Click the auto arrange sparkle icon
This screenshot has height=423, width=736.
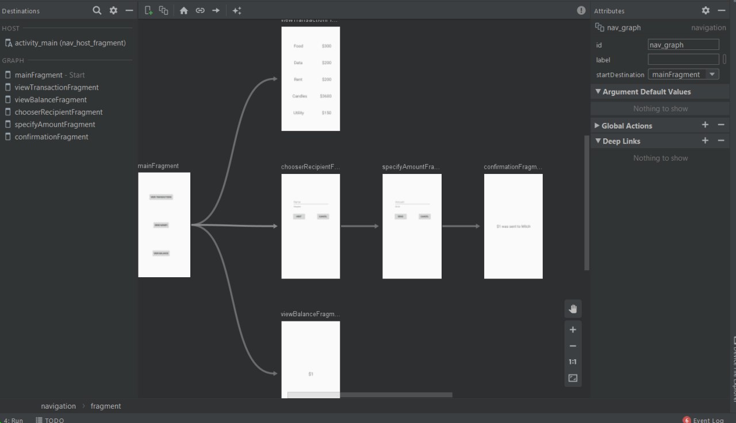[x=237, y=10]
